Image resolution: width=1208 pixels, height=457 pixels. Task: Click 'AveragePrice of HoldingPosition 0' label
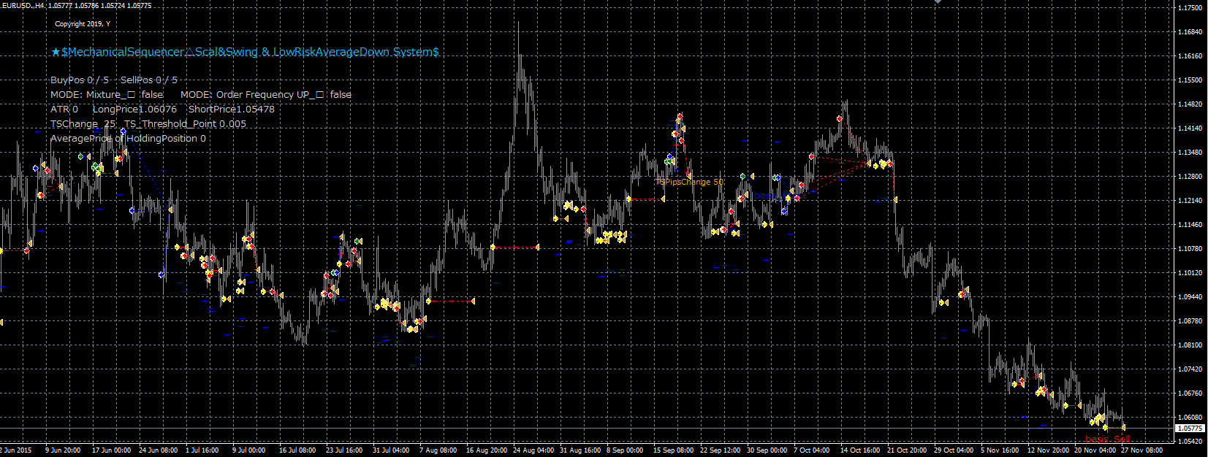tap(128, 138)
